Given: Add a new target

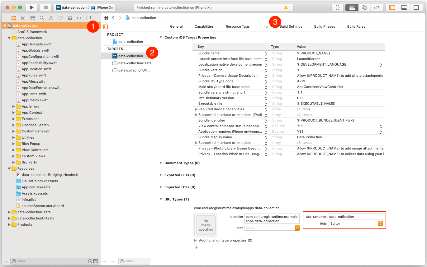Looking at the screenshot, I should point(105,261).
